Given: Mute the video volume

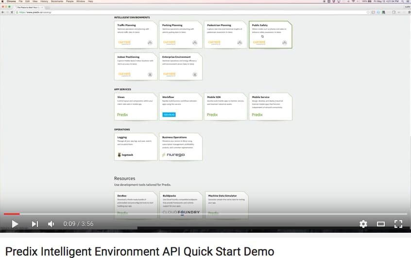Looking at the screenshot, I should coord(51,224).
